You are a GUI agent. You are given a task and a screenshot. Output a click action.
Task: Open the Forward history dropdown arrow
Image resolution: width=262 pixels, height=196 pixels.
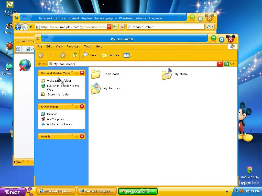[68, 55]
